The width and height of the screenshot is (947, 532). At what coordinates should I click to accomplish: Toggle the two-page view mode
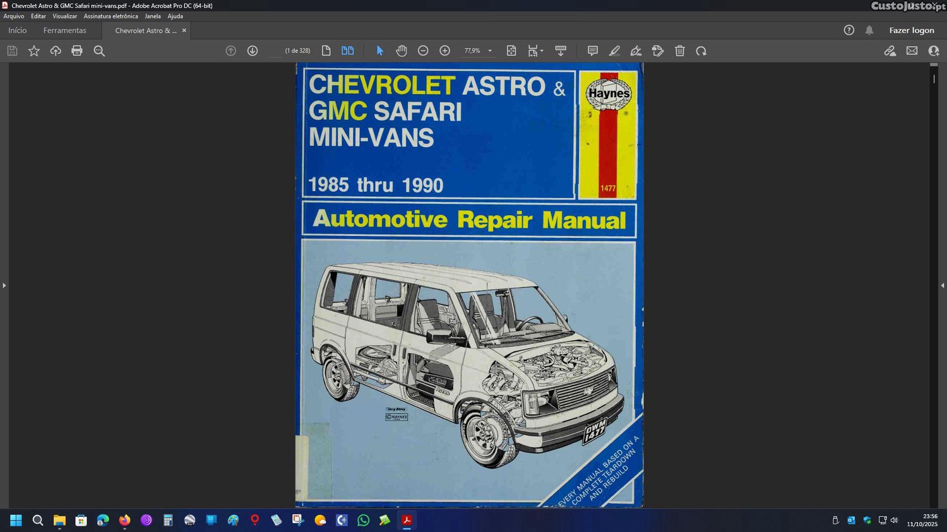348,51
